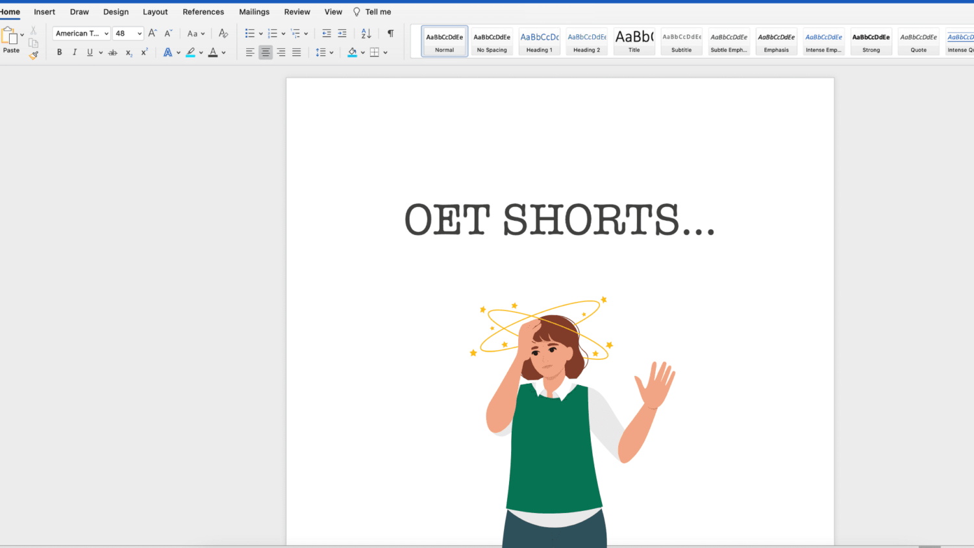Click Decrease Indent icon
974x548 pixels.
pyautogui.click(x=327, y=33)
